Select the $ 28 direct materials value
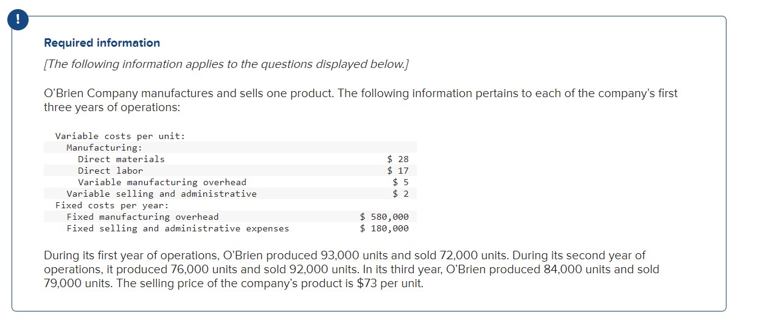 [x=398, y=159]
